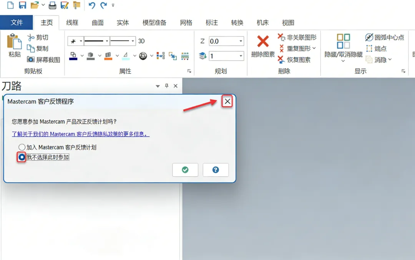
Task: Pin the 刀路 panel
Action: (x=166, y=86)
